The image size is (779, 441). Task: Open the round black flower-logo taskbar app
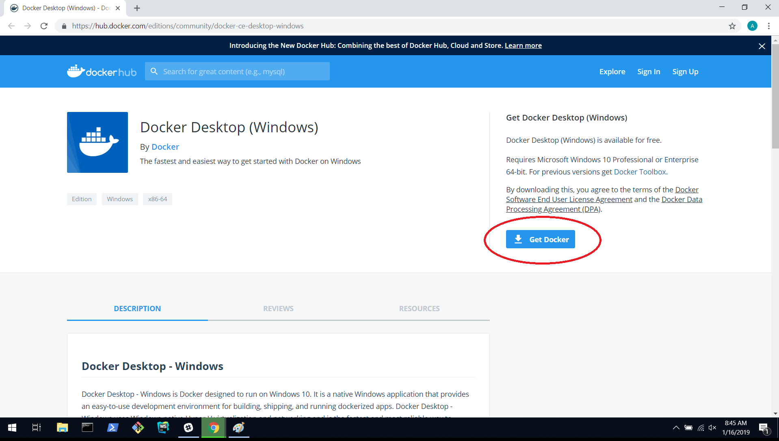pyautogui.click(x=188, y=428)
